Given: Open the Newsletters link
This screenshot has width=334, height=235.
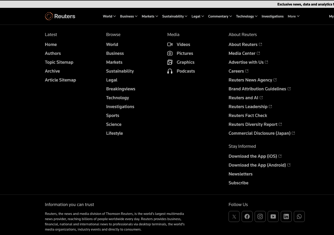Looking at the screenshot, I should click(241, 174).
